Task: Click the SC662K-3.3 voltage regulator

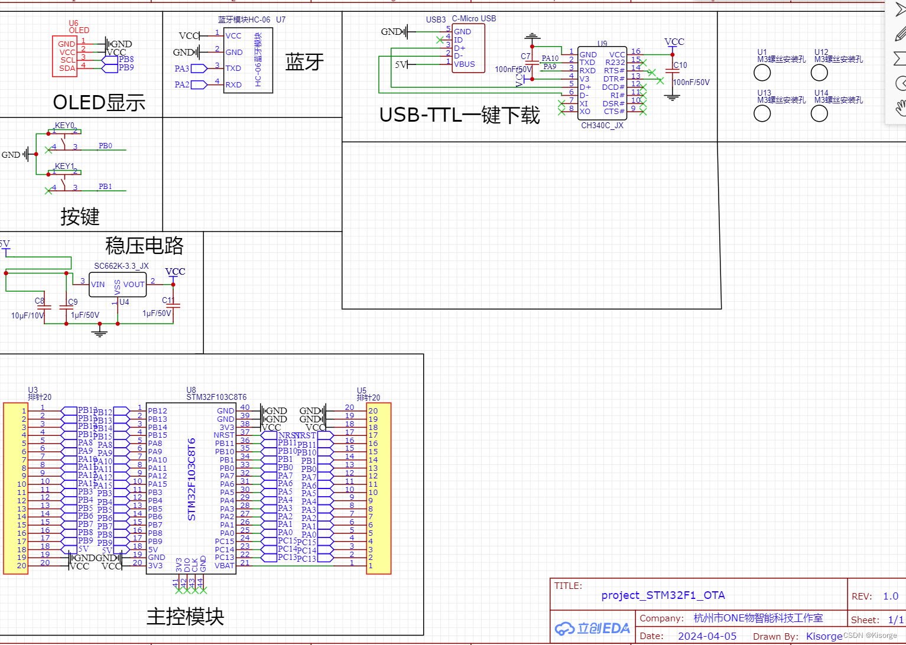Action: [118, 284]
